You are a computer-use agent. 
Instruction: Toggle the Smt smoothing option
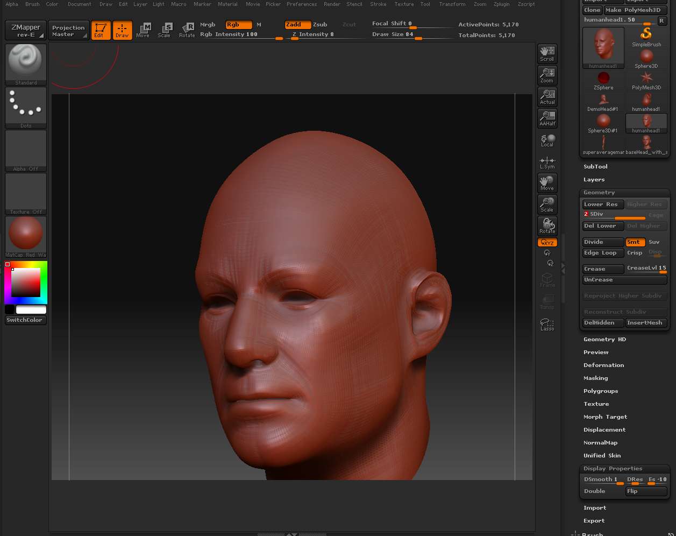(x=635, y=242)
